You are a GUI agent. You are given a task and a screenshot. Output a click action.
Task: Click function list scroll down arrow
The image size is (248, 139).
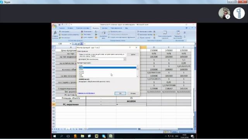(x=137, y=76)
